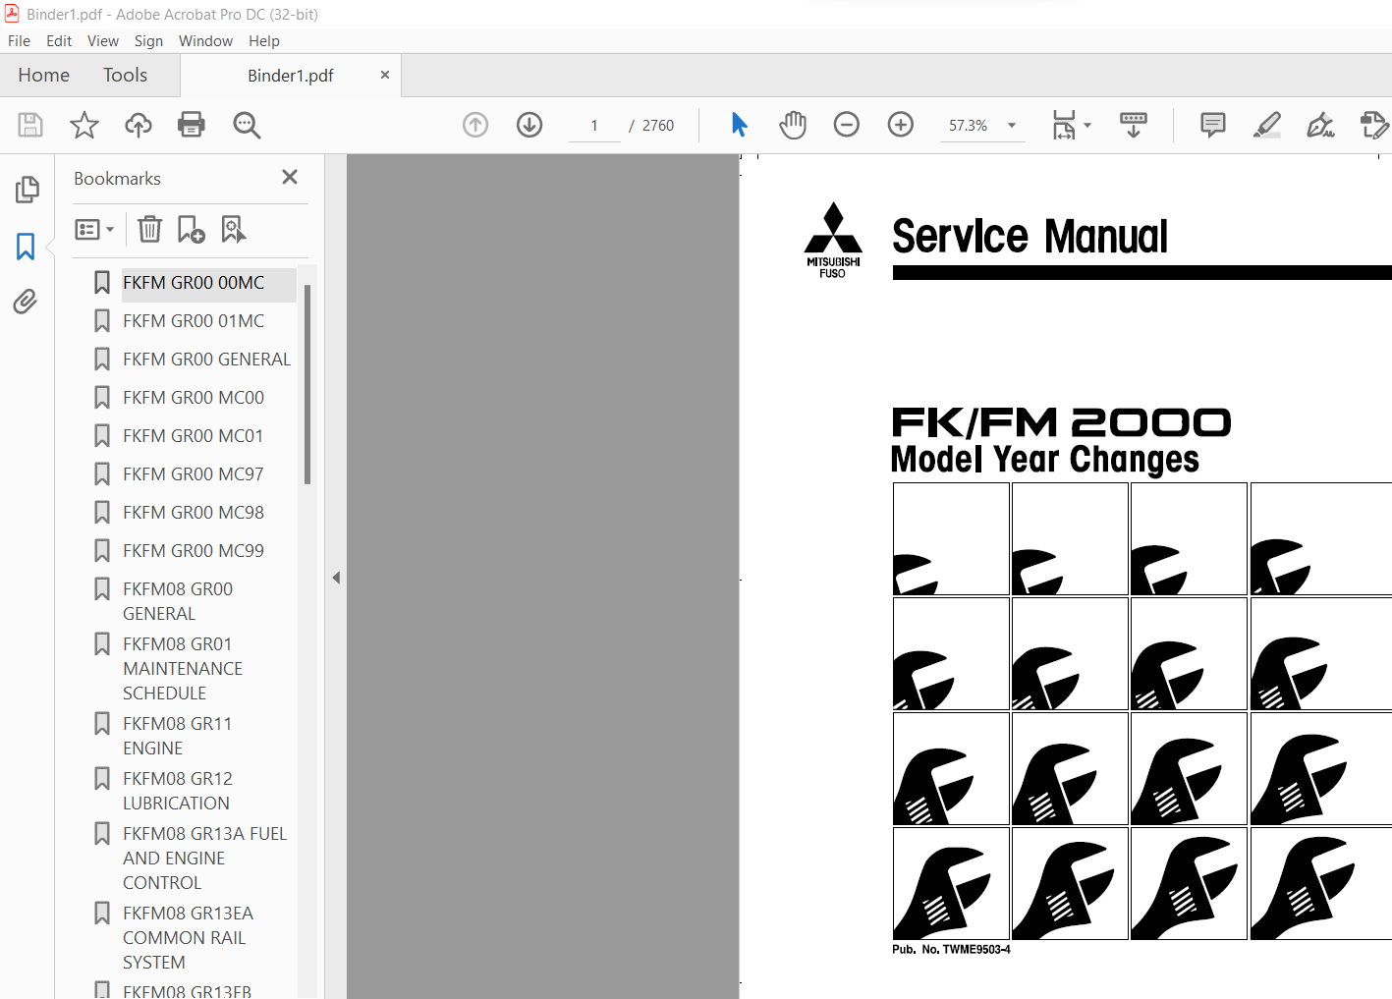This screenshot has height=999, width=1392.
Task: Open FKFM08 GR13A FUEL AND ENGINE CONTROL bookmark
Action: [x=204, y=858]
